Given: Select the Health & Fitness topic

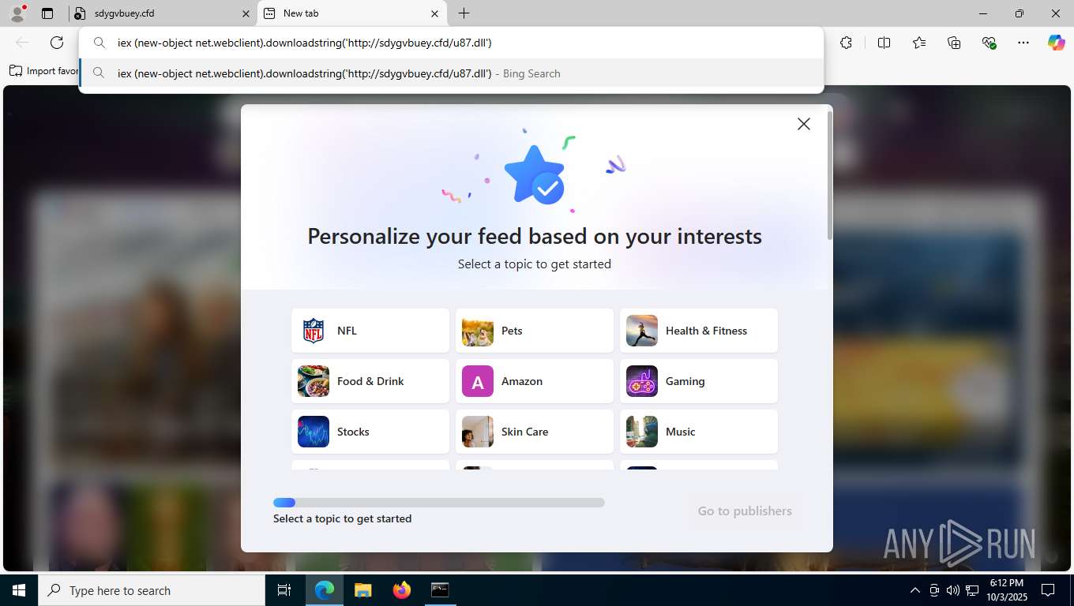Looking at the screenshot, I should 699,331.
